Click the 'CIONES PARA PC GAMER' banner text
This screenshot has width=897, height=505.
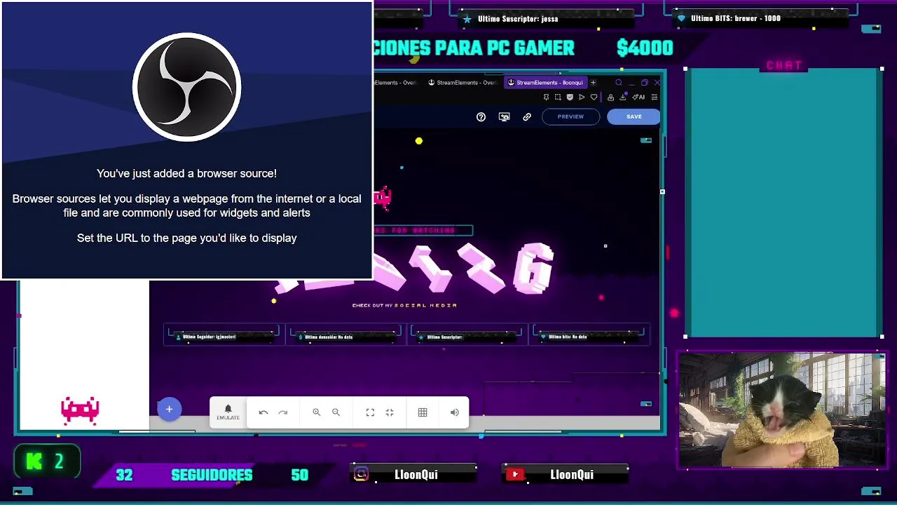pos(474,48)
